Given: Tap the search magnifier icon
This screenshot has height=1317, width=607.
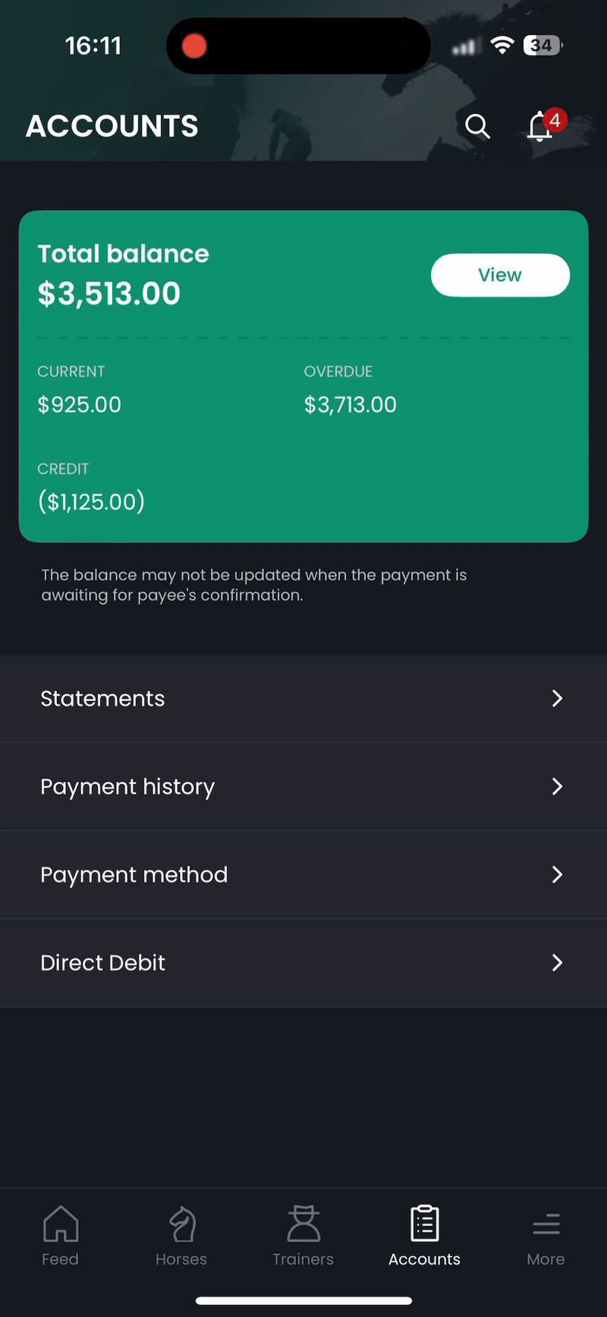Looking at the screenshot, I should pyautogui.click(x=477, y=126).
